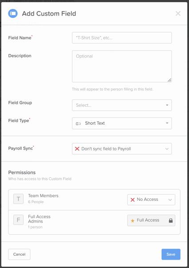Viewport: 189px width, 268px height.
Task: Click into the Description text area
Action: click(x=122, y=66)
